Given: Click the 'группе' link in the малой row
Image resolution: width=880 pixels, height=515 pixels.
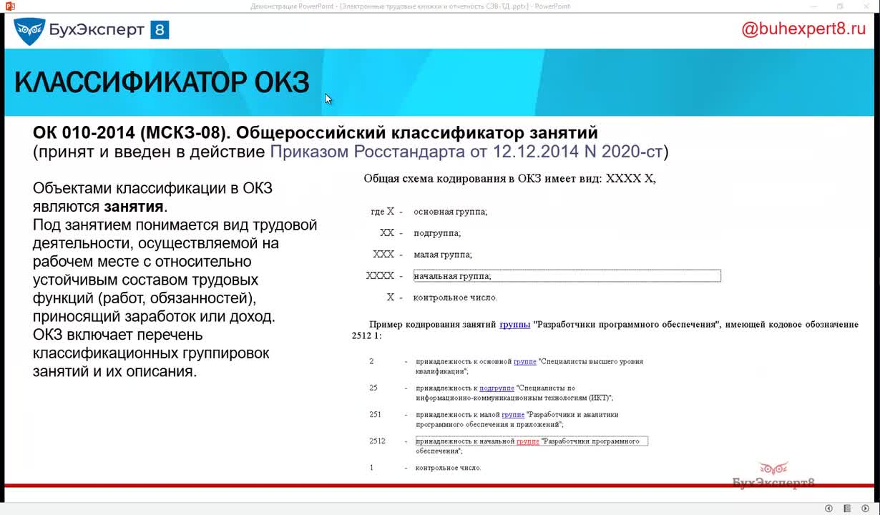Looking at the screenshot, I should pyautogui.click(x=513, y=415).
